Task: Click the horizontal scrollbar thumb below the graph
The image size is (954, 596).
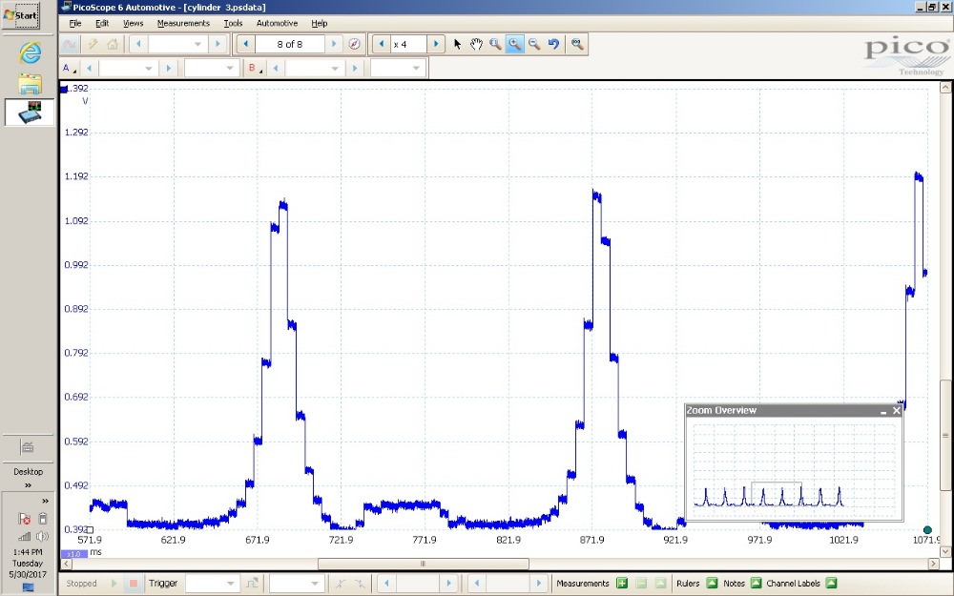Action: tap(423, 564)
